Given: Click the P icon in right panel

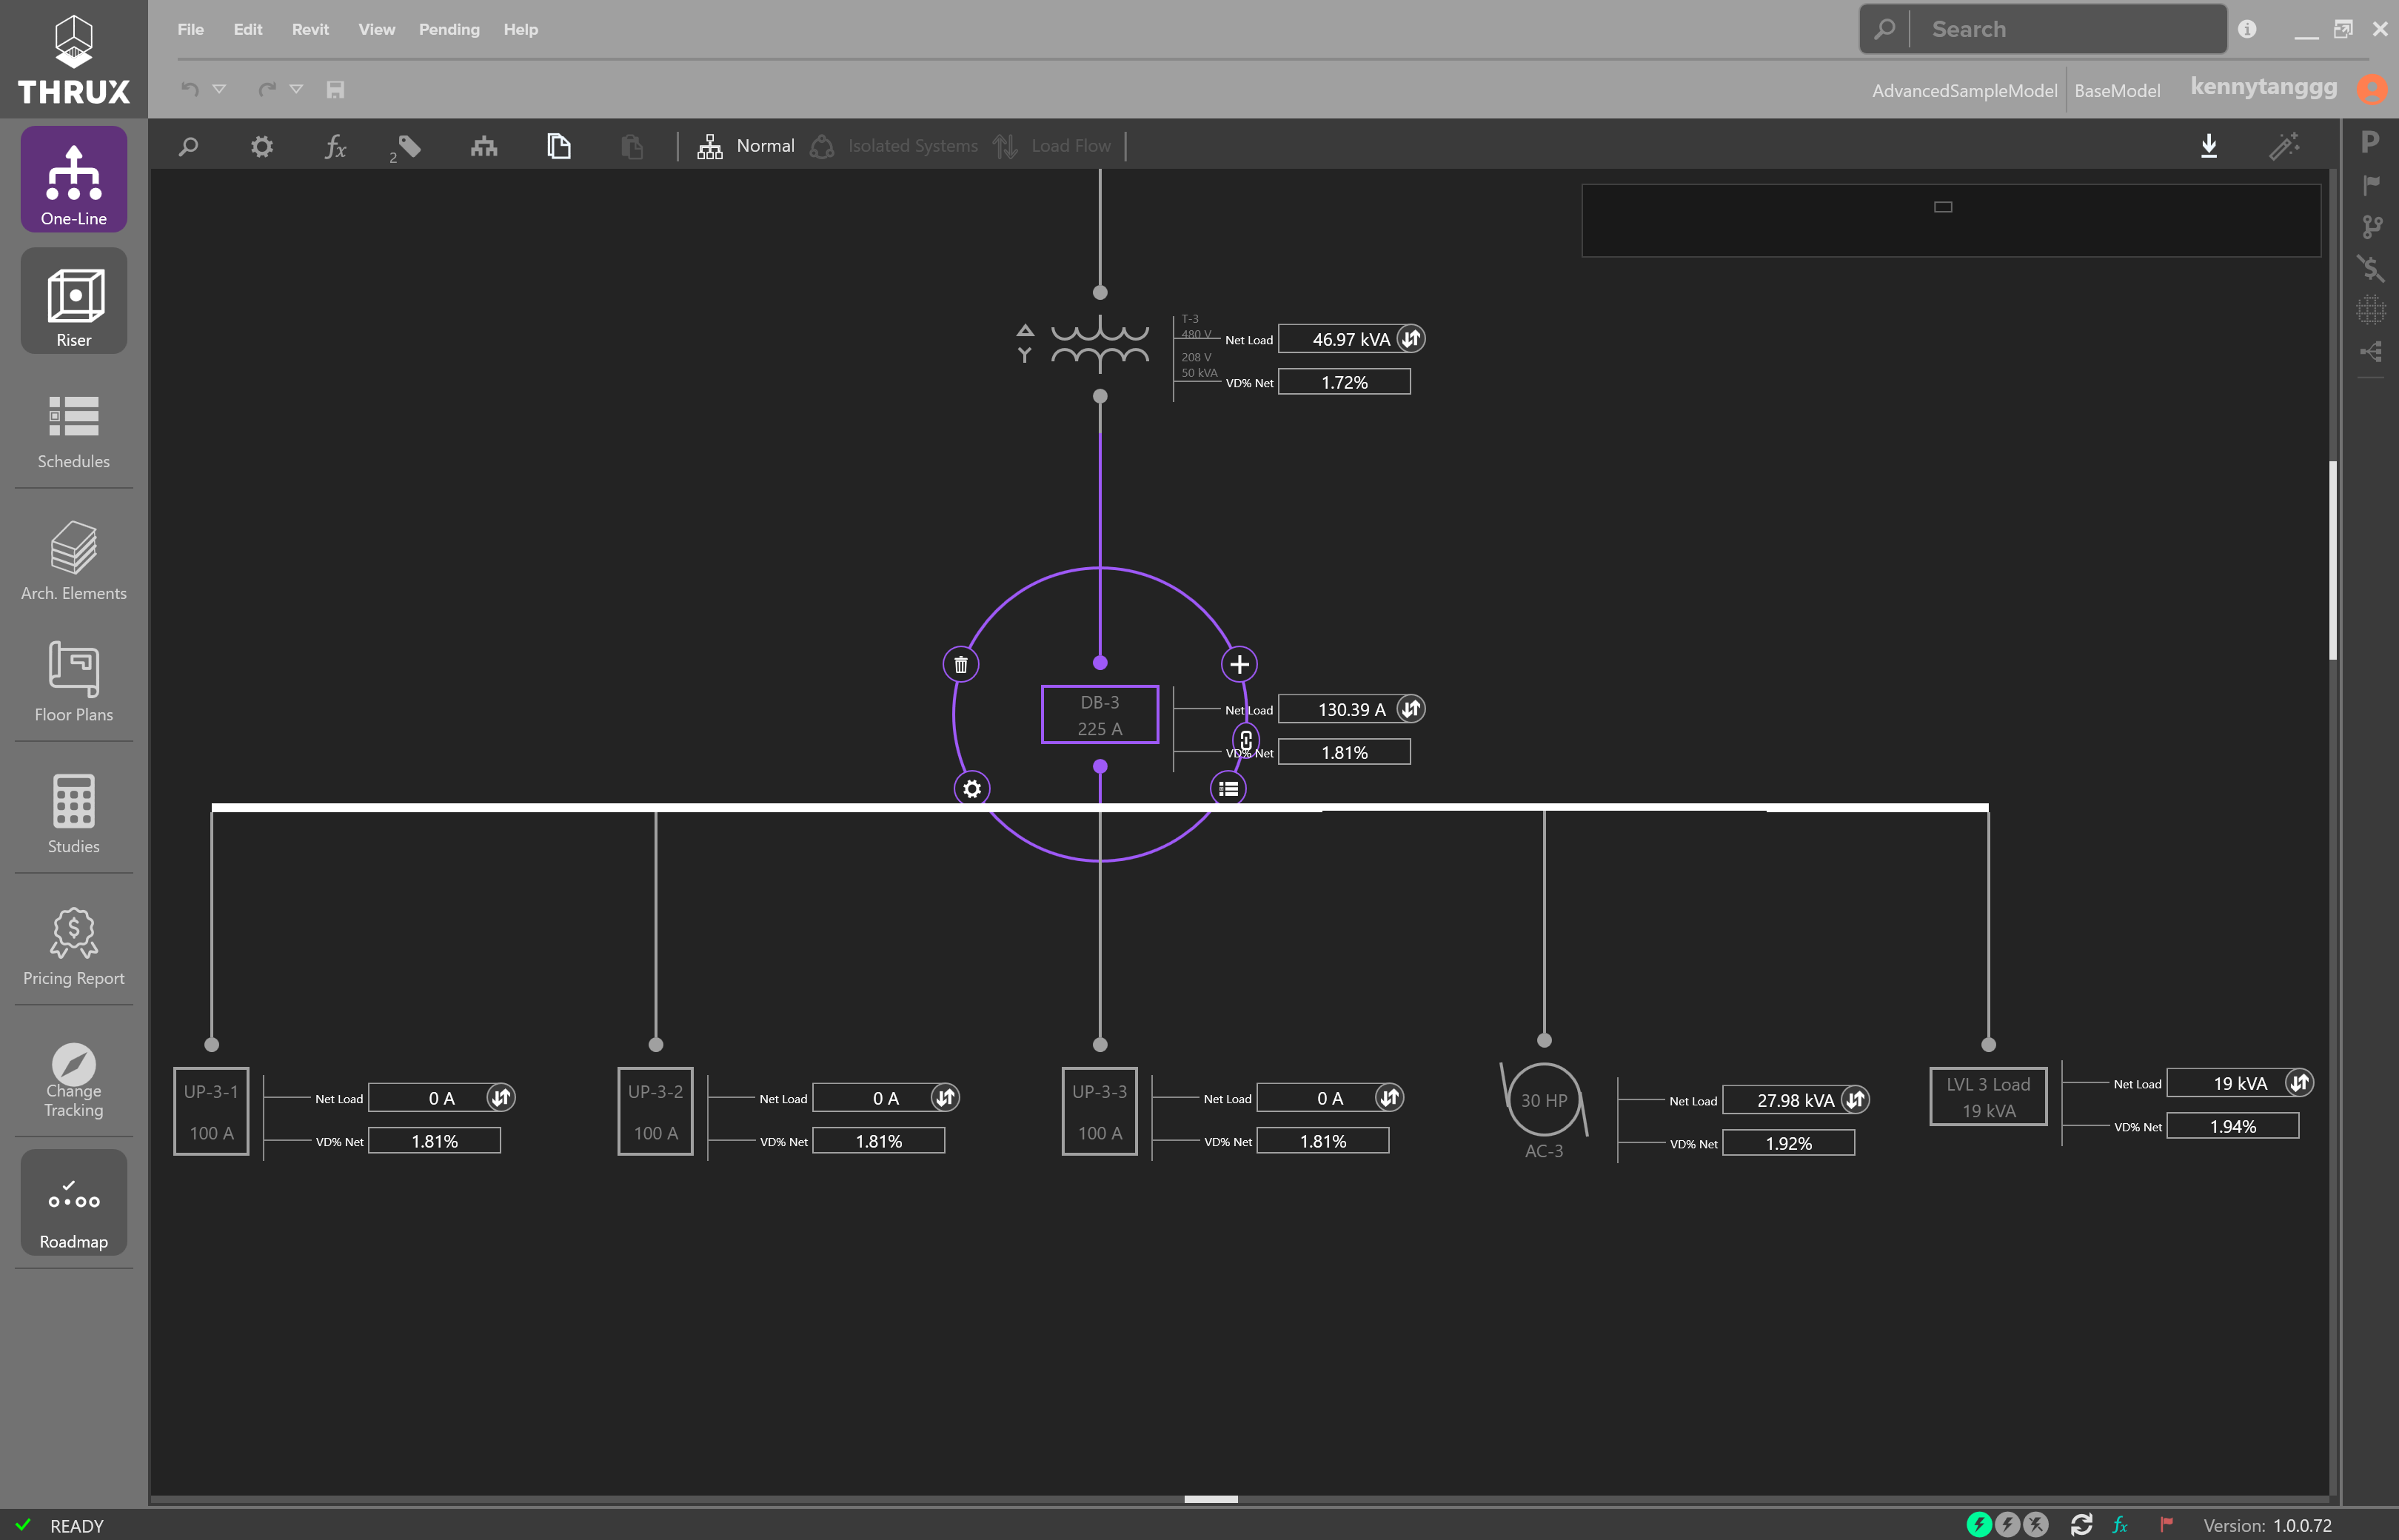Looking at the screenshot, I should coord(2370,142).
